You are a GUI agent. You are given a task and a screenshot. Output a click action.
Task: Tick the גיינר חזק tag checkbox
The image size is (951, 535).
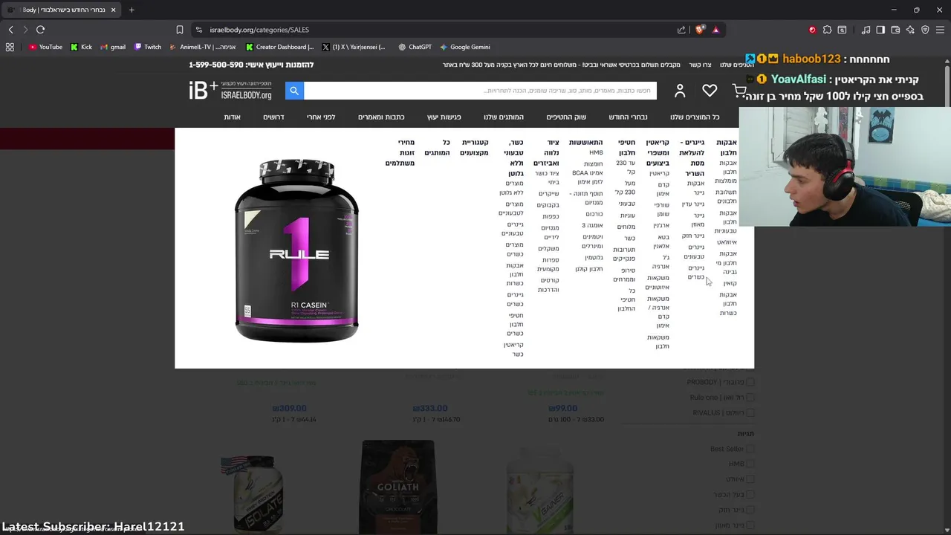750,510
